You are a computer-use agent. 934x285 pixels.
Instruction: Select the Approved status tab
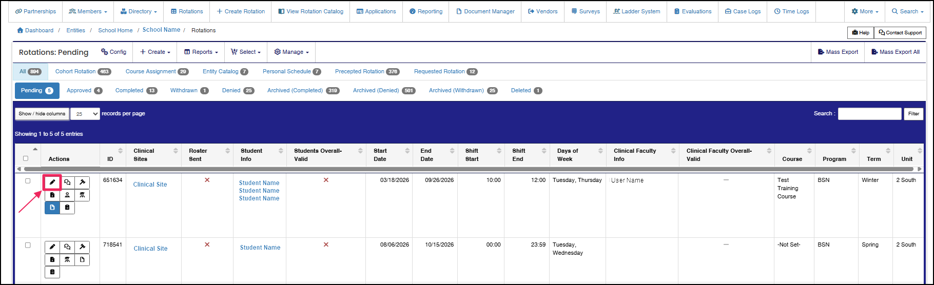pyautogui.click(x=85, y=90)
